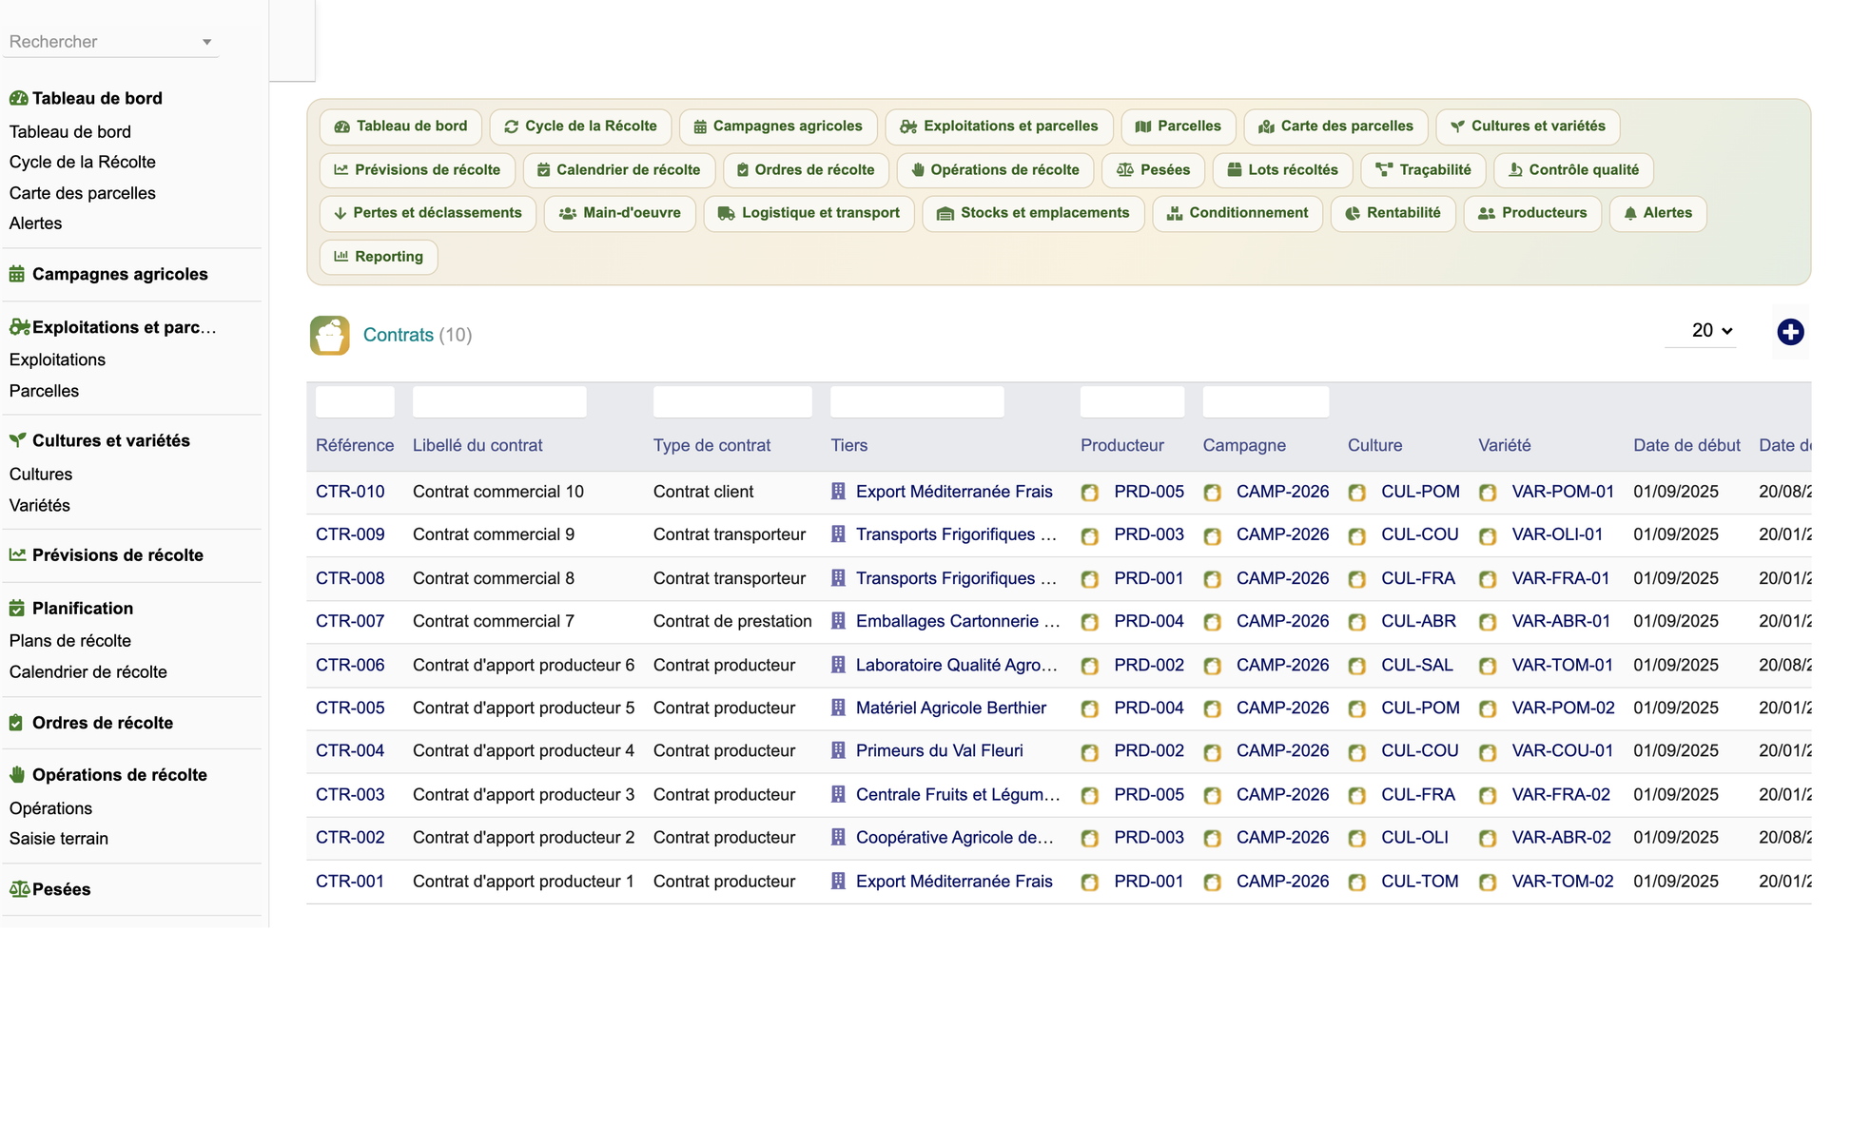Sort by the Producteur column header
Viewport: 1851px width, 1145px height.
pyautogui.click(x=1122, y=445)
